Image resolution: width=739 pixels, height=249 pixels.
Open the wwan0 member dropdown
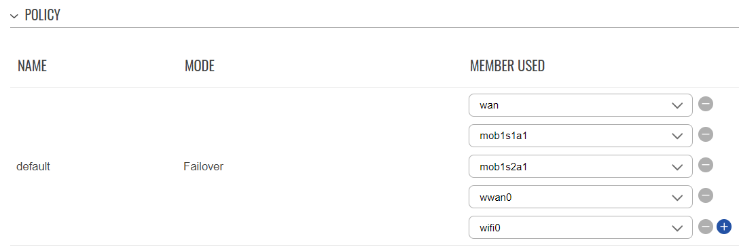581,197
